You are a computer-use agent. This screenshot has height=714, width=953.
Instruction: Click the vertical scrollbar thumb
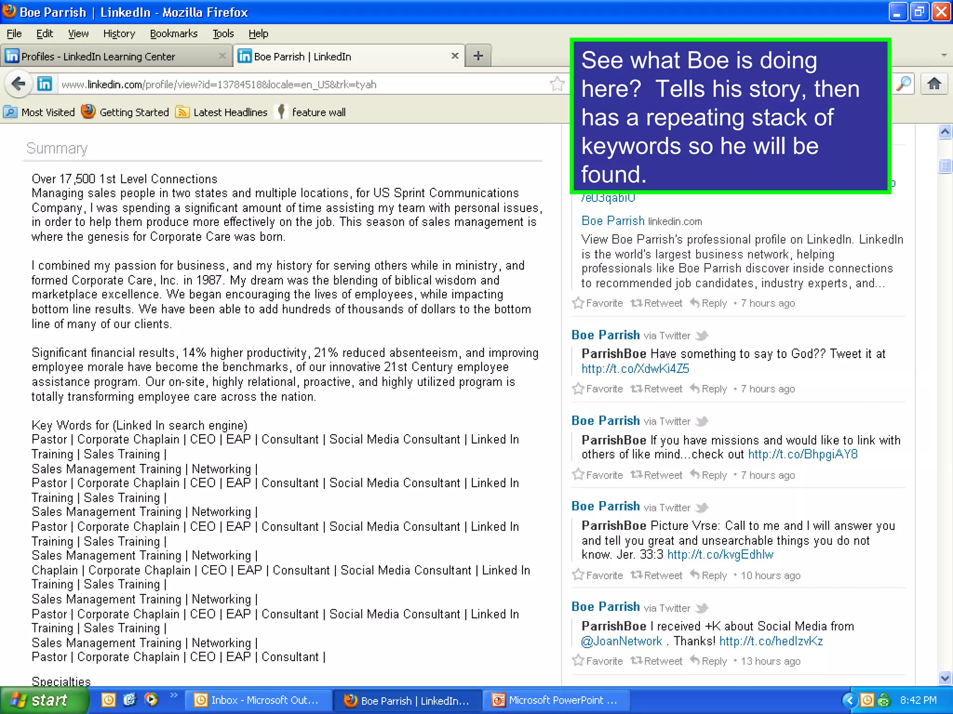(945, 166)
